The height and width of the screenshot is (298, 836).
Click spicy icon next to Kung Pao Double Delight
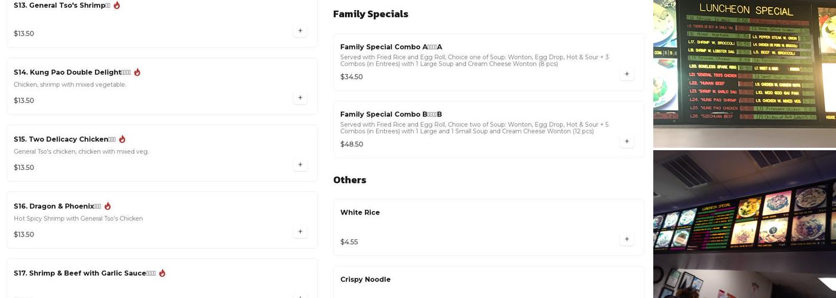coord(137,72)
